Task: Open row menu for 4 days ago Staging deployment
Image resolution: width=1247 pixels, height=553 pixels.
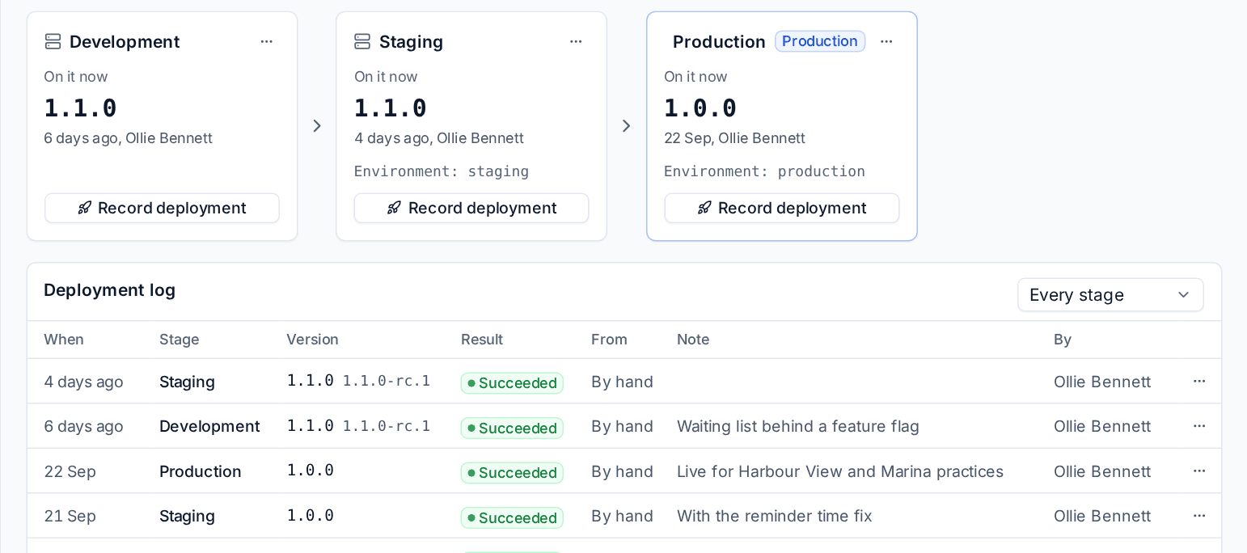Action: point(1199,382)
